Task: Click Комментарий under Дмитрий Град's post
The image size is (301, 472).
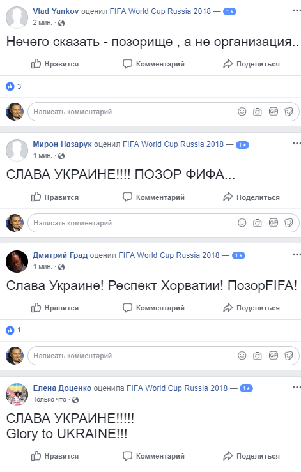Action: coord(153,308)
